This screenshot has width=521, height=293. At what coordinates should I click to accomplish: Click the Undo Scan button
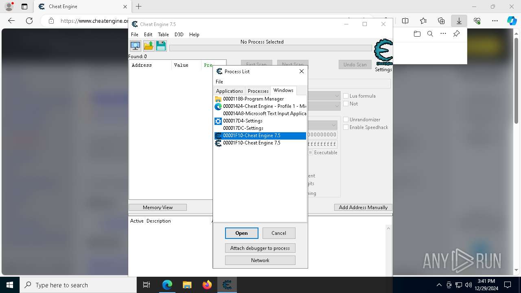coord(355,65)
